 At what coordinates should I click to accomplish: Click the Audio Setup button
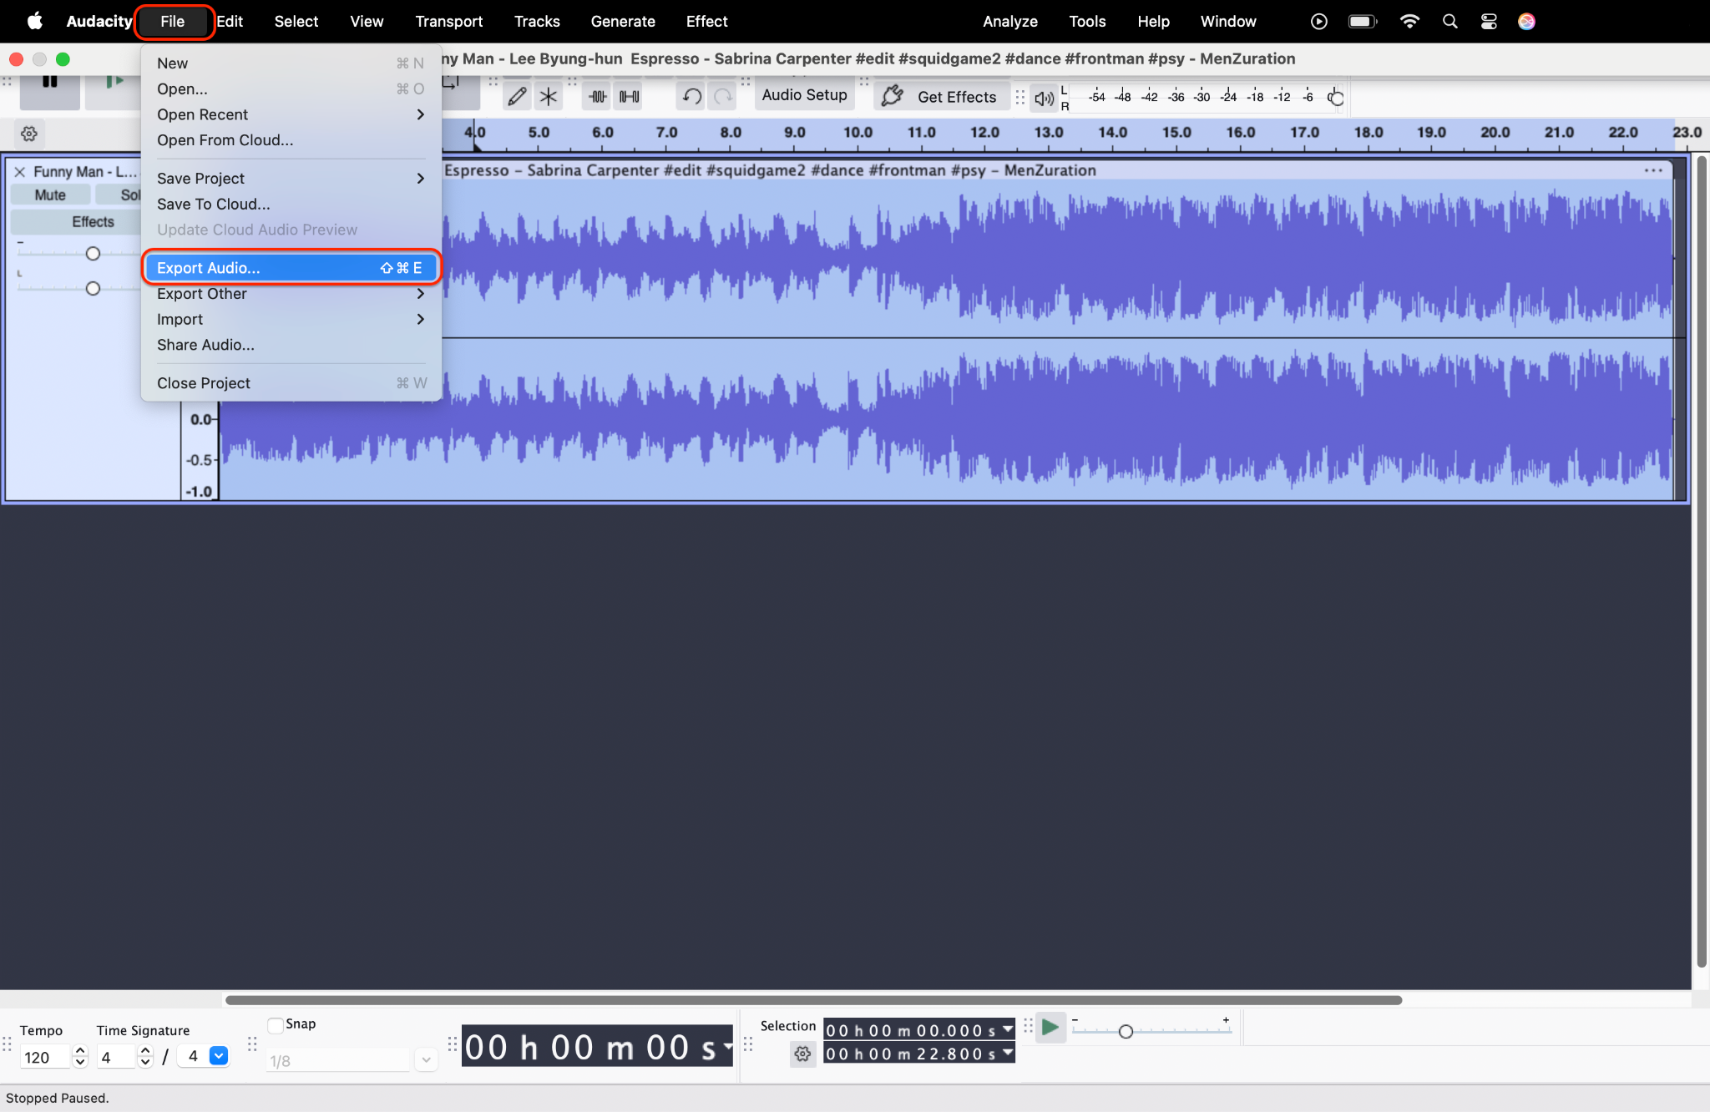804,95
